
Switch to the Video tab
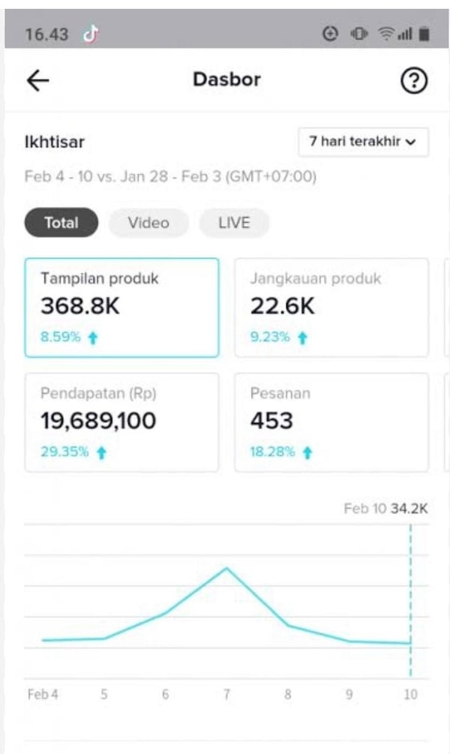[148, 223]
